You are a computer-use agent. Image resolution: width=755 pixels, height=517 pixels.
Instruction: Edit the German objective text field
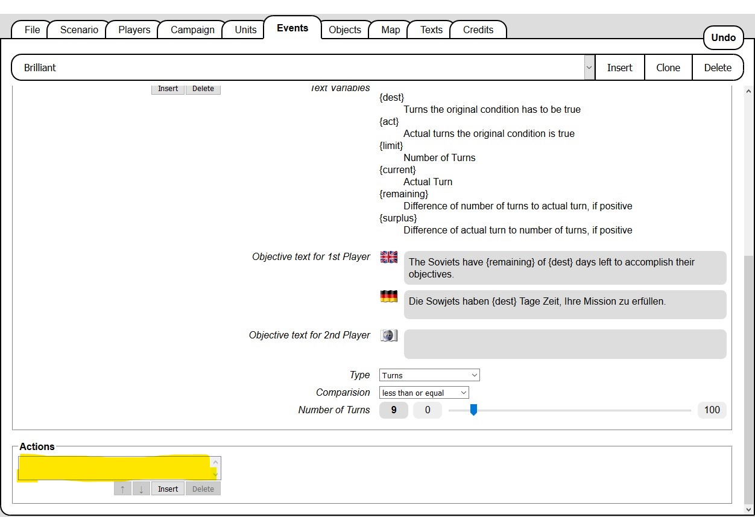[565, 305]
